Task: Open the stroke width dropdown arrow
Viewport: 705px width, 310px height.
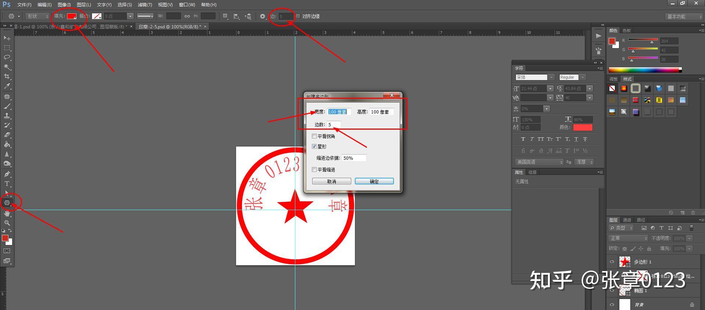Action: coord(130,16)
